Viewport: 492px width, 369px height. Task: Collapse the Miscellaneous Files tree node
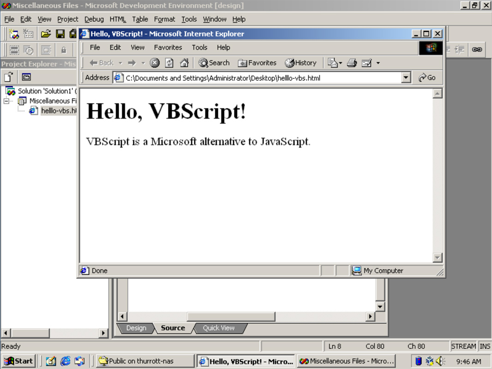pos(6,101)
